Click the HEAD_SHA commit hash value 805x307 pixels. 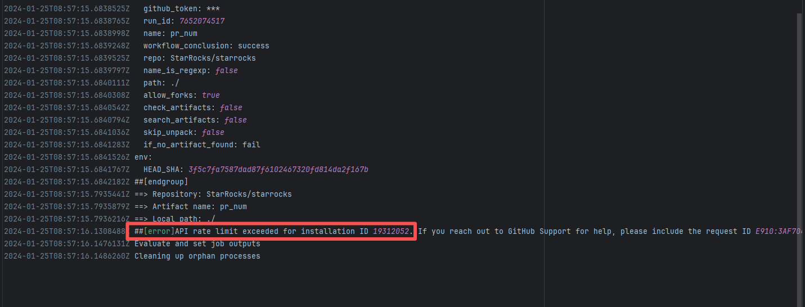(278, 169)
